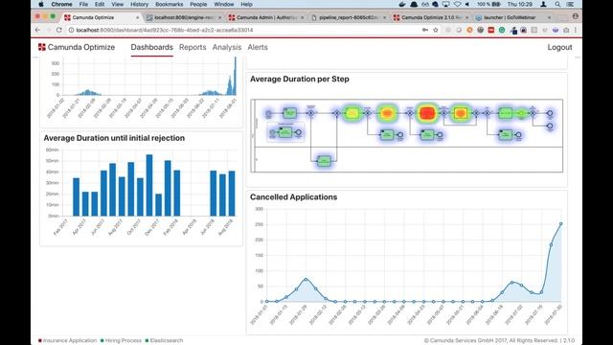Image resolution: width=613 pixels, height=345 pixels.
Task: Click the Insurance Application status indicator
Action: click(67, 341)
